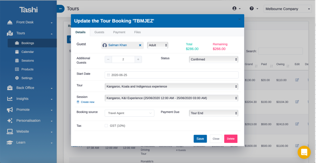316x163 pixels.
Task: Open the Status dropdown showing Confirmed
Action: tap(214, 59)
